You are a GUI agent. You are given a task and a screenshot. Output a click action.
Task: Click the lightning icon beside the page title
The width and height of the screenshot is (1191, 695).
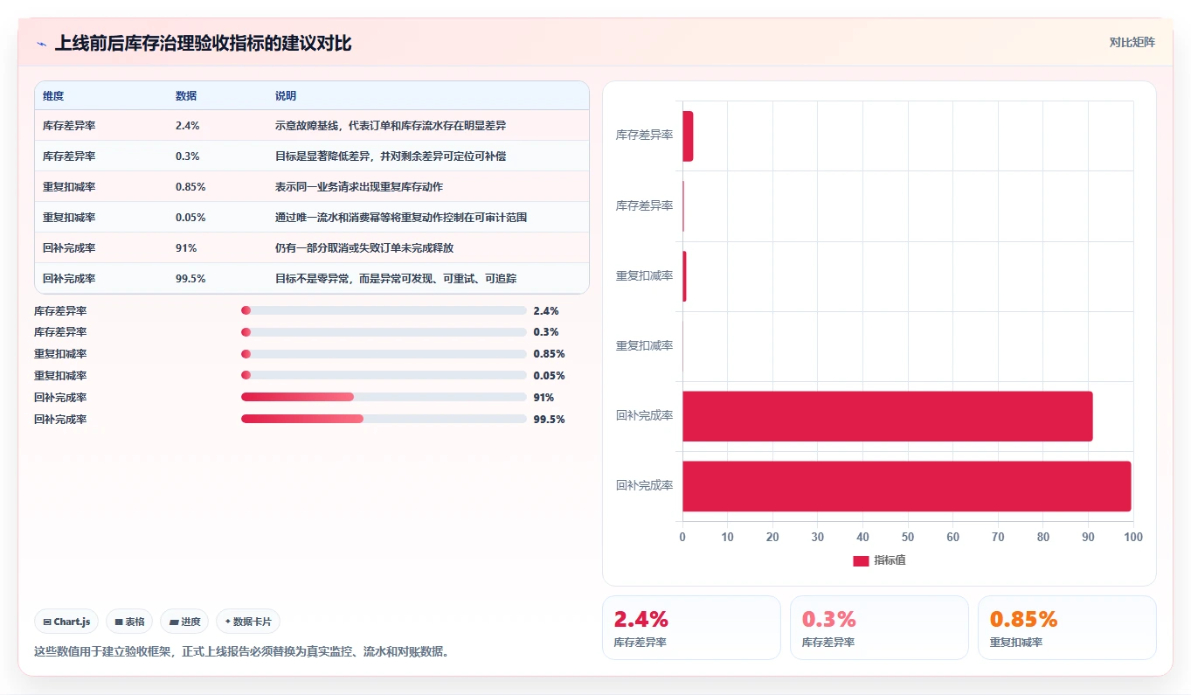tap(42, 44)
